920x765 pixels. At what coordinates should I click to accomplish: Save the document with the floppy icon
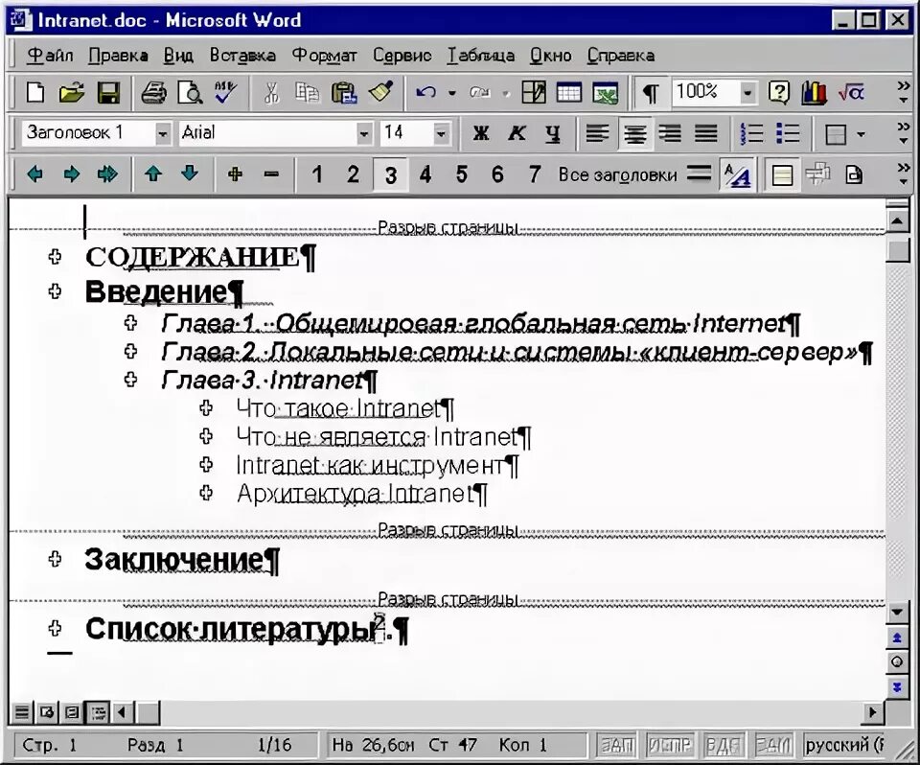pyautogui.click(x=108, y=93)
